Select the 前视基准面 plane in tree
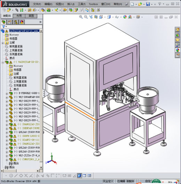181x184 pixels. [x=16, y=47]
